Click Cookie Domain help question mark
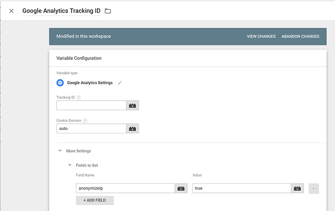The height and width of the screenshot is (211, 335). (85, 121)
